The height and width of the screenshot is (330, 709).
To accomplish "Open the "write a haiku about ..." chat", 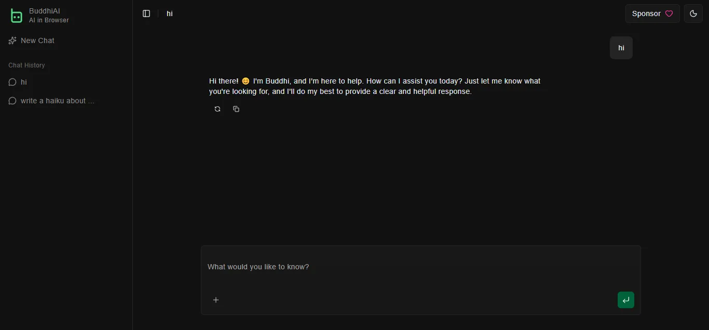I will (x=57, y=101).
